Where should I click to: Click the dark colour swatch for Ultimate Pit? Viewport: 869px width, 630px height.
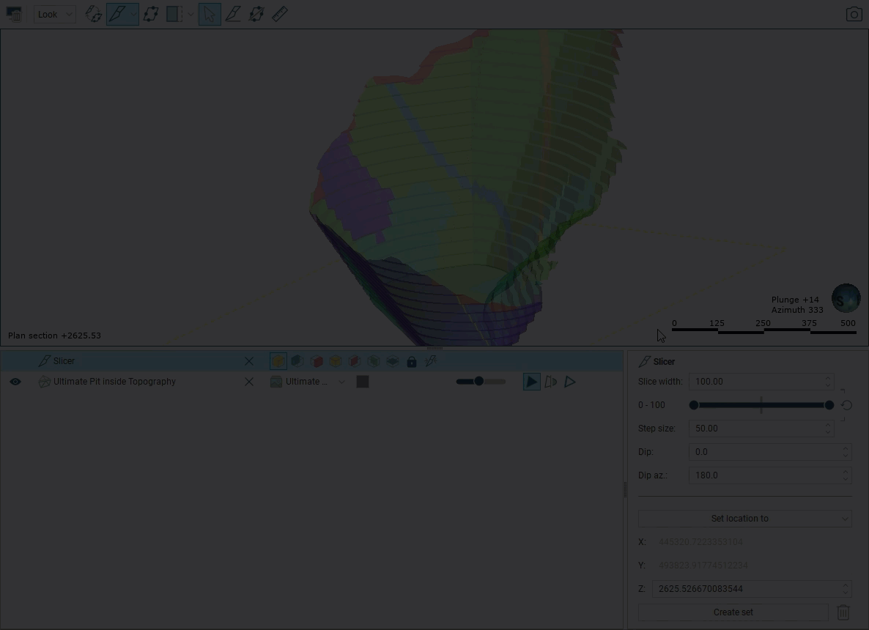(x=363, y=382)
